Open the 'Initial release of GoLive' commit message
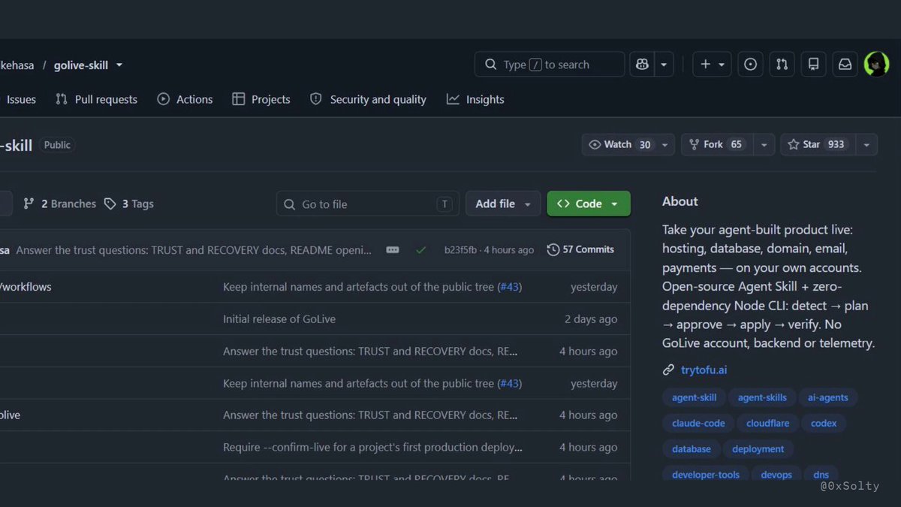The width and height of the screenshot is (901, 507). [x=279, y=319]
